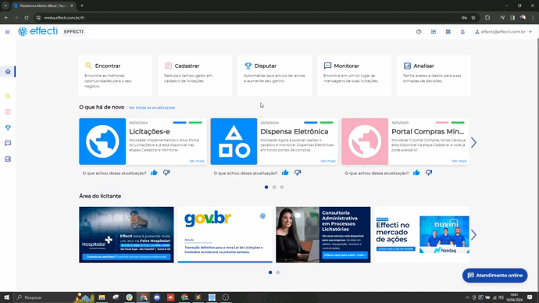
Task: Select third dot of updates carousel
Action: pyautogui.click(x=282, y=187)
